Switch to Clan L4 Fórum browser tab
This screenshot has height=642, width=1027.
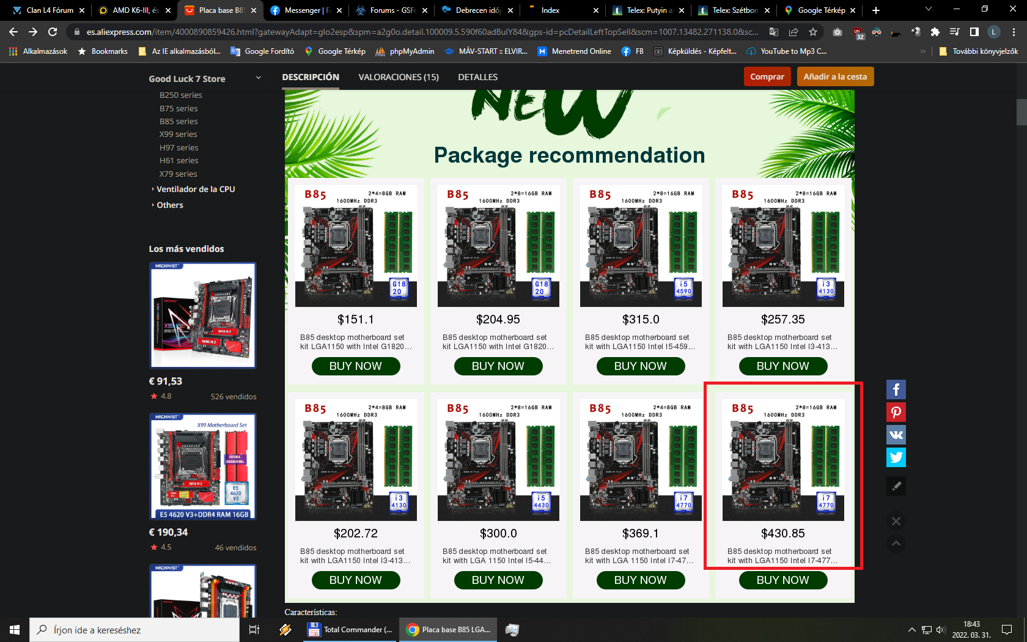(49, 10)
